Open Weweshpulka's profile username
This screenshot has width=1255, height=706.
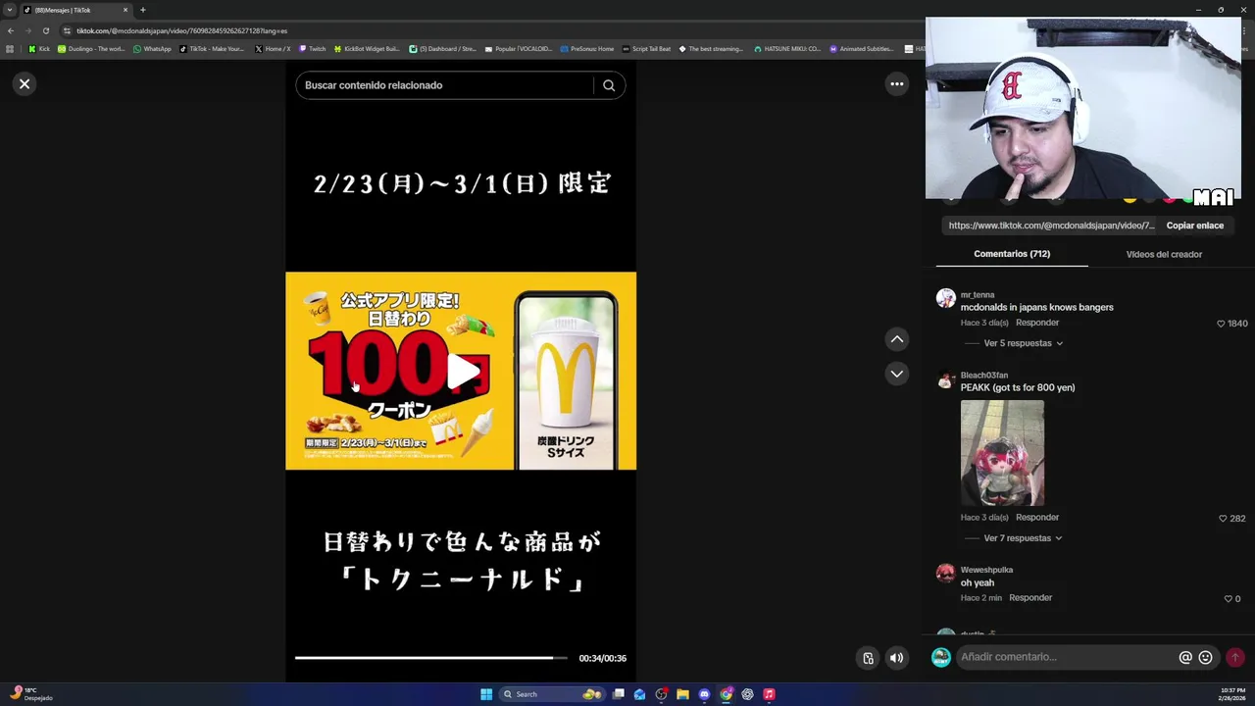986,570
